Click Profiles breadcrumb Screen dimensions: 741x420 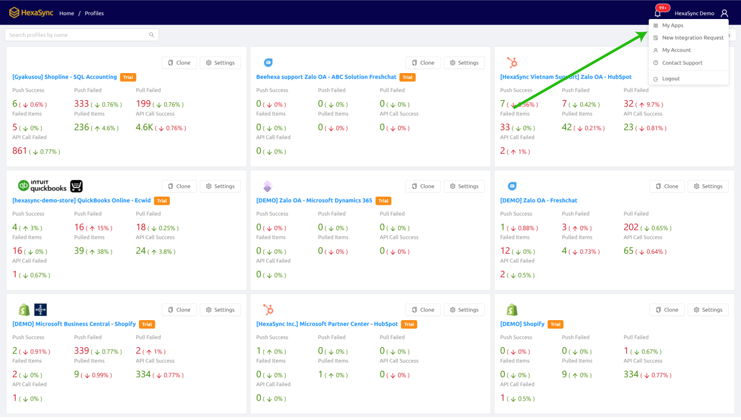(94, 13)
